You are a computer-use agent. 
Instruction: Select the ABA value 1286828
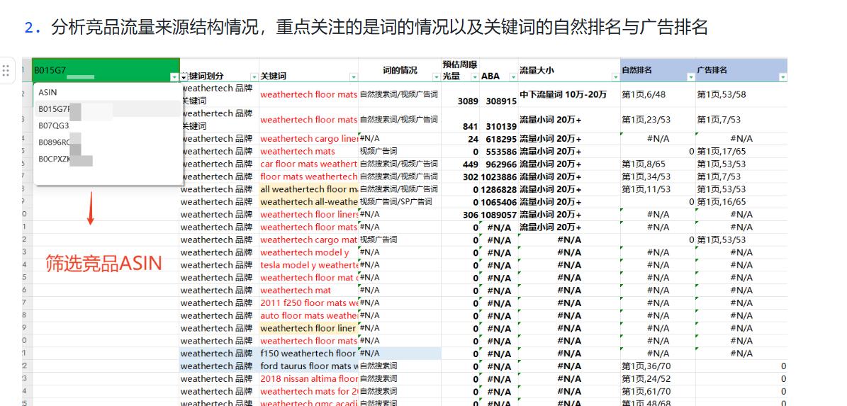click(499, 189)
